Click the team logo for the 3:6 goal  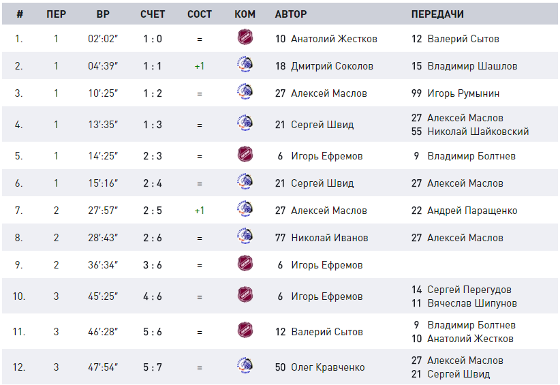(245, 263)
